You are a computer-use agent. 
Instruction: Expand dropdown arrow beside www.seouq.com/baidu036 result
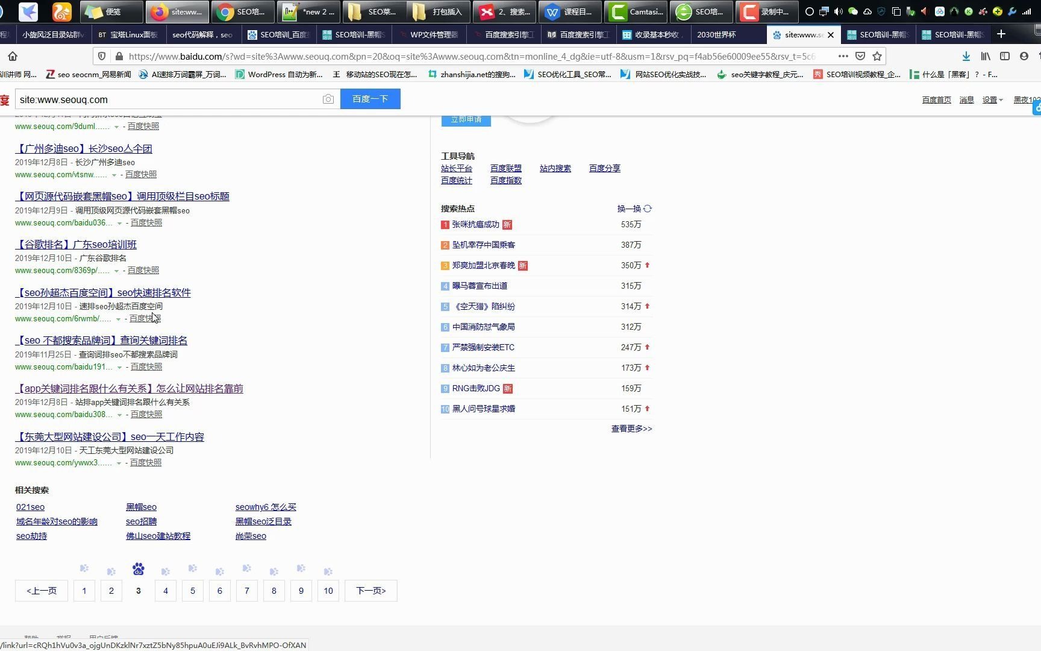119,223
